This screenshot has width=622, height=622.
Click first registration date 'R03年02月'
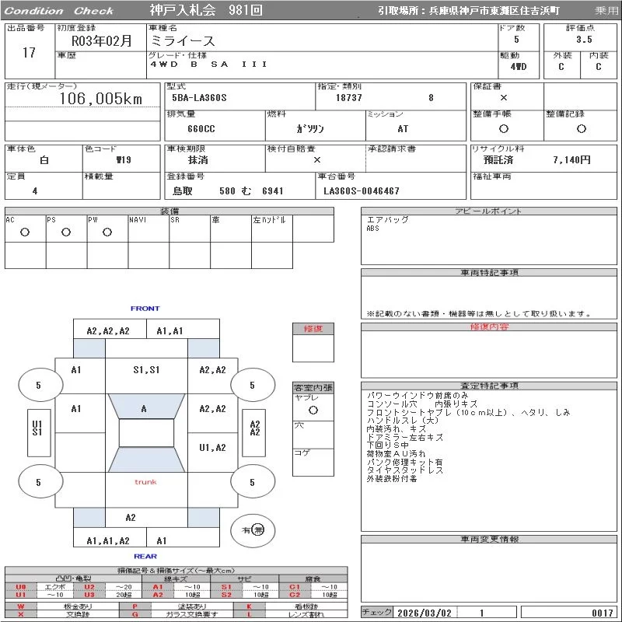click(x=102, y=41)
